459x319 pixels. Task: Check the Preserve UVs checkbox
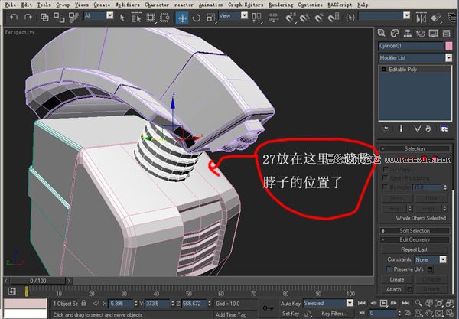point(389,269)
